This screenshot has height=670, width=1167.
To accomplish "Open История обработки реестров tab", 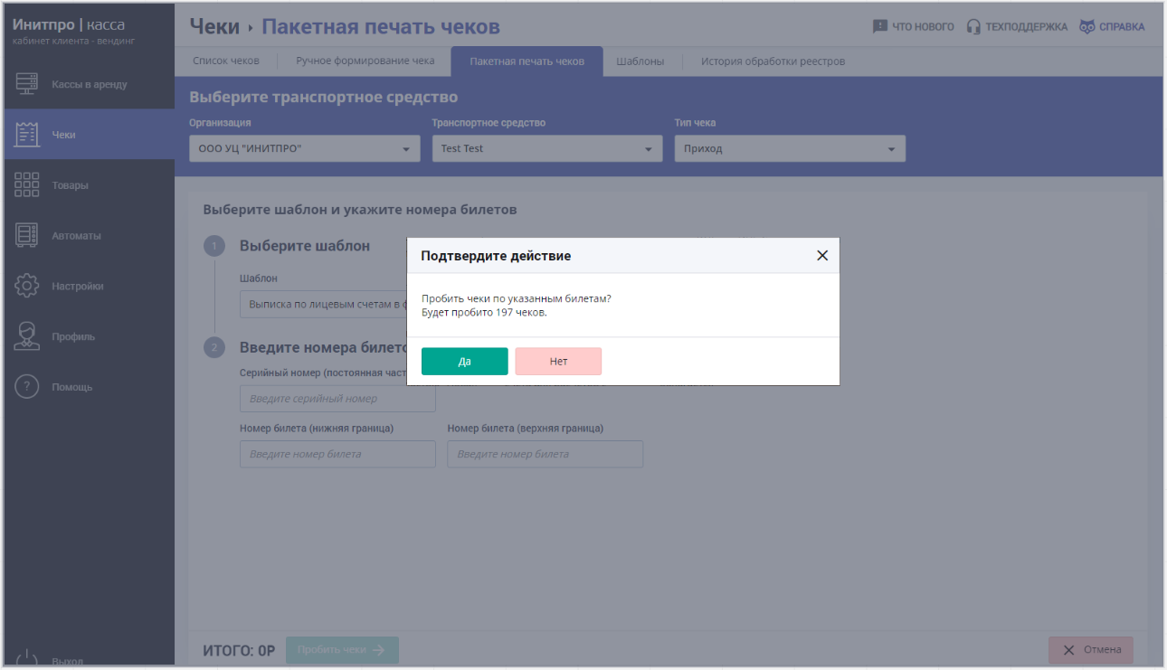I will point(773,61).
